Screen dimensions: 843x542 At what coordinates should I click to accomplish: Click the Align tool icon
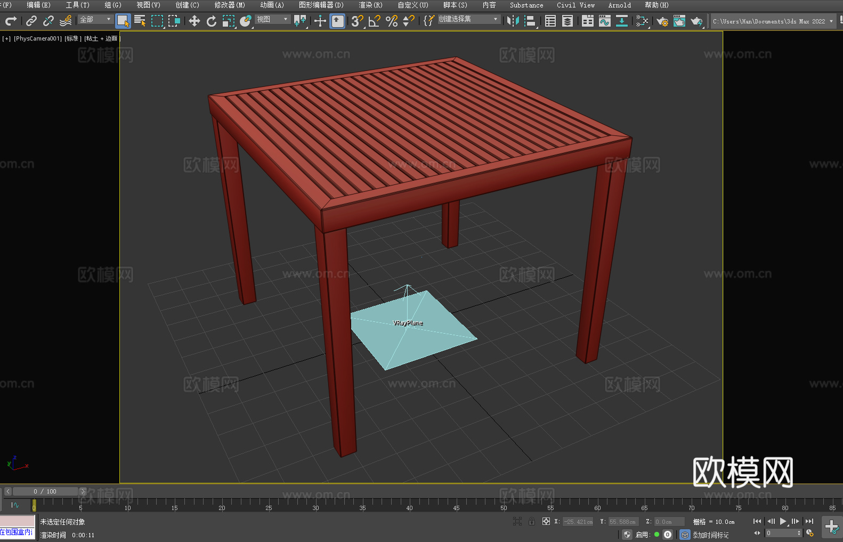click(x=530, y=21)
